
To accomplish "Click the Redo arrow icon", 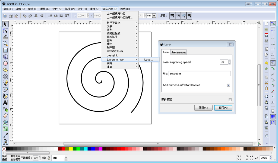I will pyautogui.click(x=266, y=69).
